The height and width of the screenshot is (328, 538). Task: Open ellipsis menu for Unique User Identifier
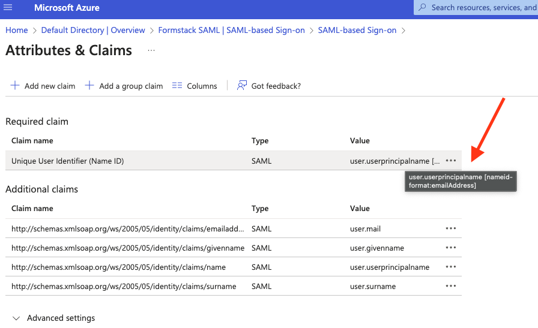point(451,161)
